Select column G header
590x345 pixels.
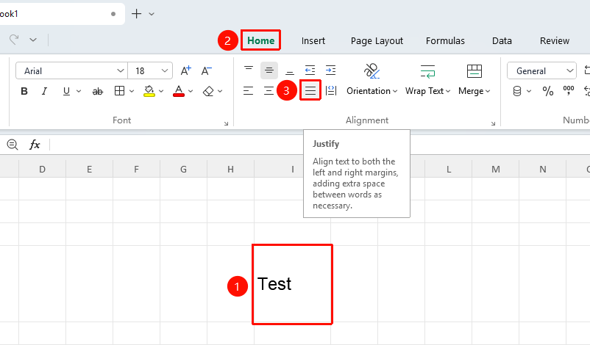point(183,170)
